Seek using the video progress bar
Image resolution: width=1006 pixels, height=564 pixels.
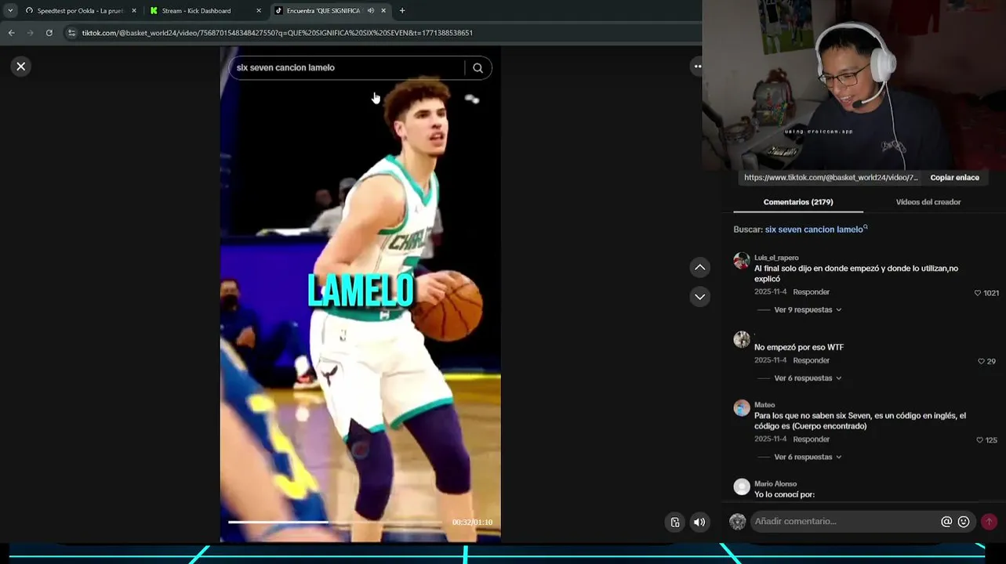tap(335, 522)
